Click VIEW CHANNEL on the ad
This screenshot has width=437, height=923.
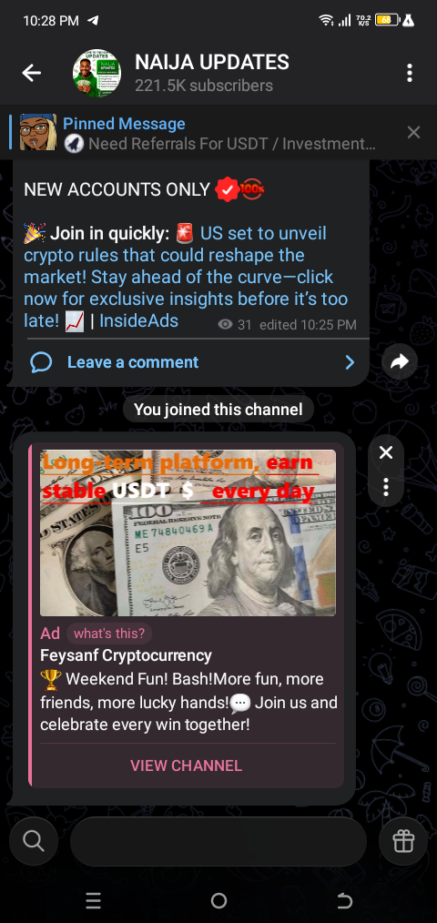[x=186, y=766]
